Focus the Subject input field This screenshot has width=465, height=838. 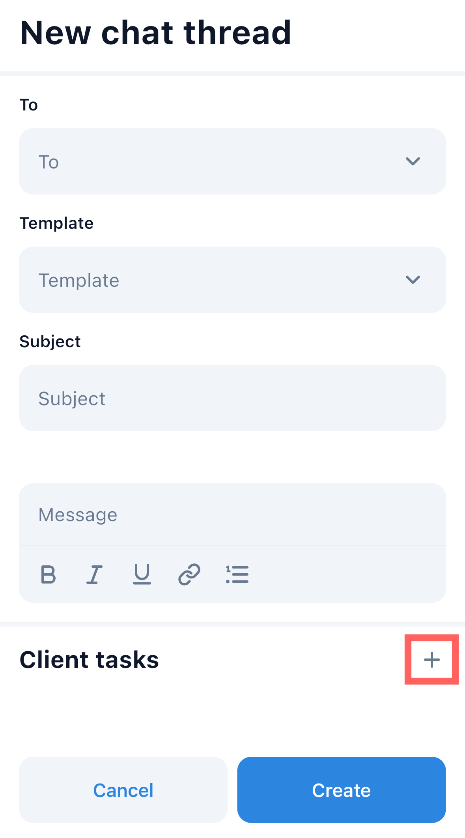(232, 398)
